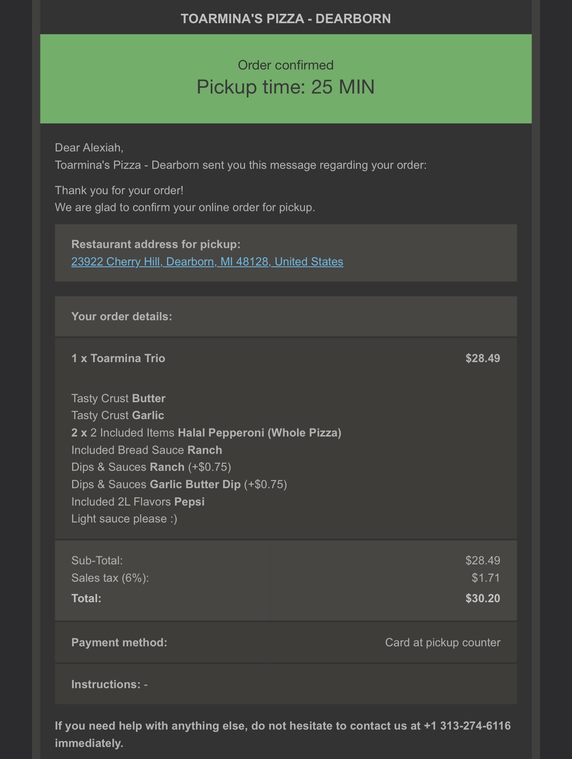Open the restaurant address link
572x759 pixels.
(207, 261)
